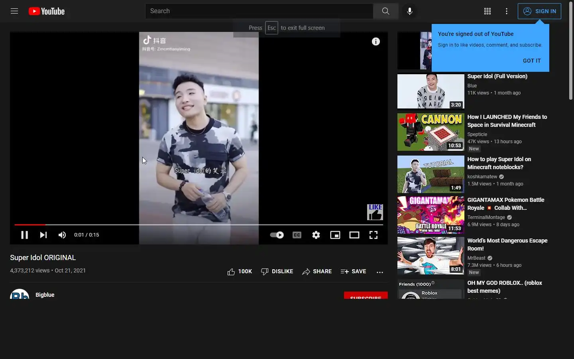Open the Bigblue channel avatar
Image resolution: width=574 pixels, height=359 pixels.
click(20, 294)
